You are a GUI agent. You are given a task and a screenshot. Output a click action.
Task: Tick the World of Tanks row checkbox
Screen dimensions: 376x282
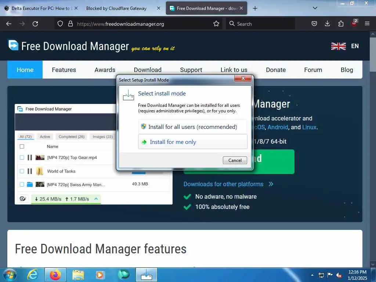(22, 171)
